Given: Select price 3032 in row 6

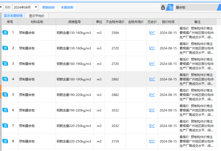Looking at the screenshot, I should pos(115,110).
